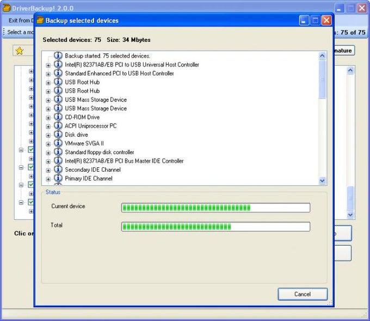Close the Backup selected devices dialog
The height and width of the screenshot is (321, 370).
coord(326,20)
